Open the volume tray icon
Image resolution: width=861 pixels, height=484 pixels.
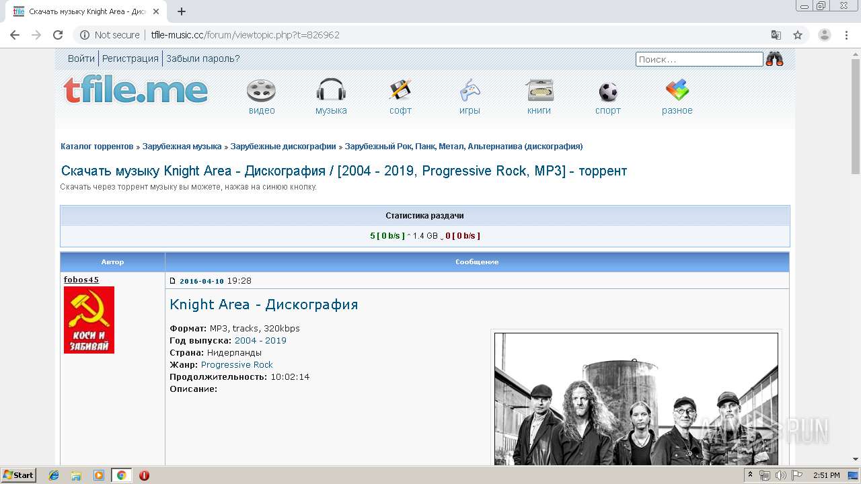pos(780,475)
